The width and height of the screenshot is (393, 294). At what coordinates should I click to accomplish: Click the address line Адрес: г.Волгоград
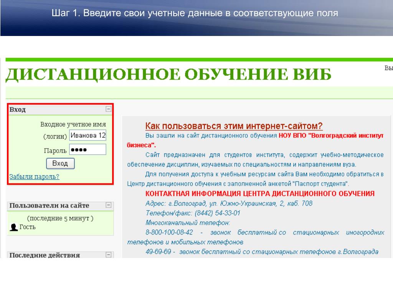229,203
